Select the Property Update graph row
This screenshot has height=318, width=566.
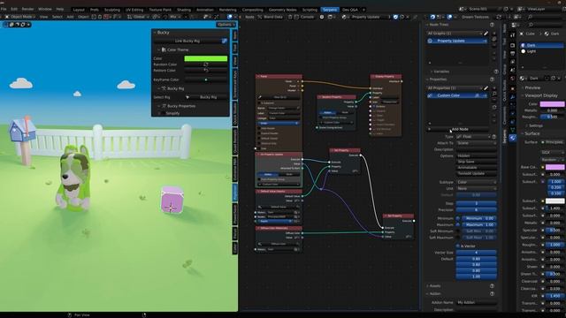[x=456, y=41]
